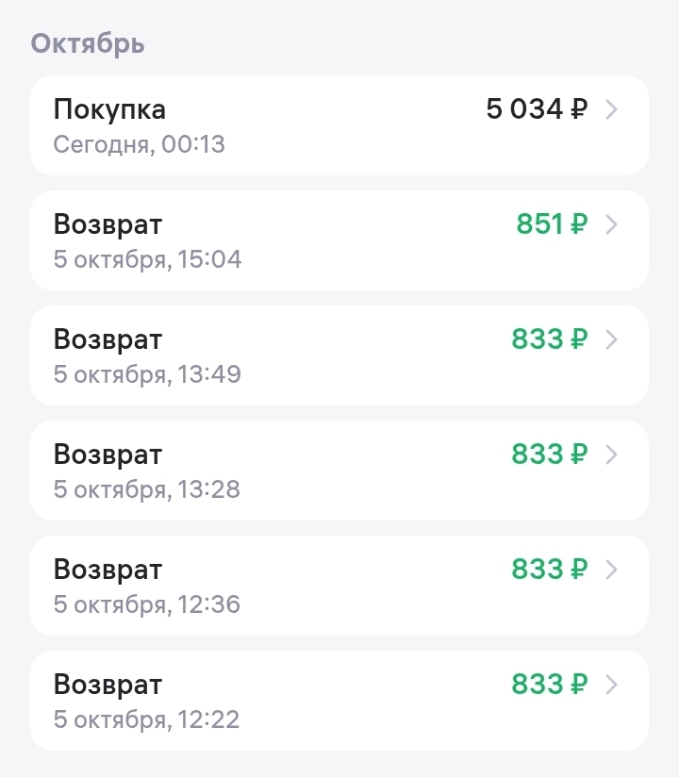Click the arrow on the 13:28 refund row
Image resolution: width=679 pixels, height=777 pixels.
pos(611,455)
